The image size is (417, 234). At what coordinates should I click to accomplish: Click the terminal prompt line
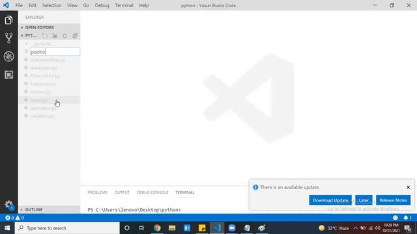pos(134,210)
